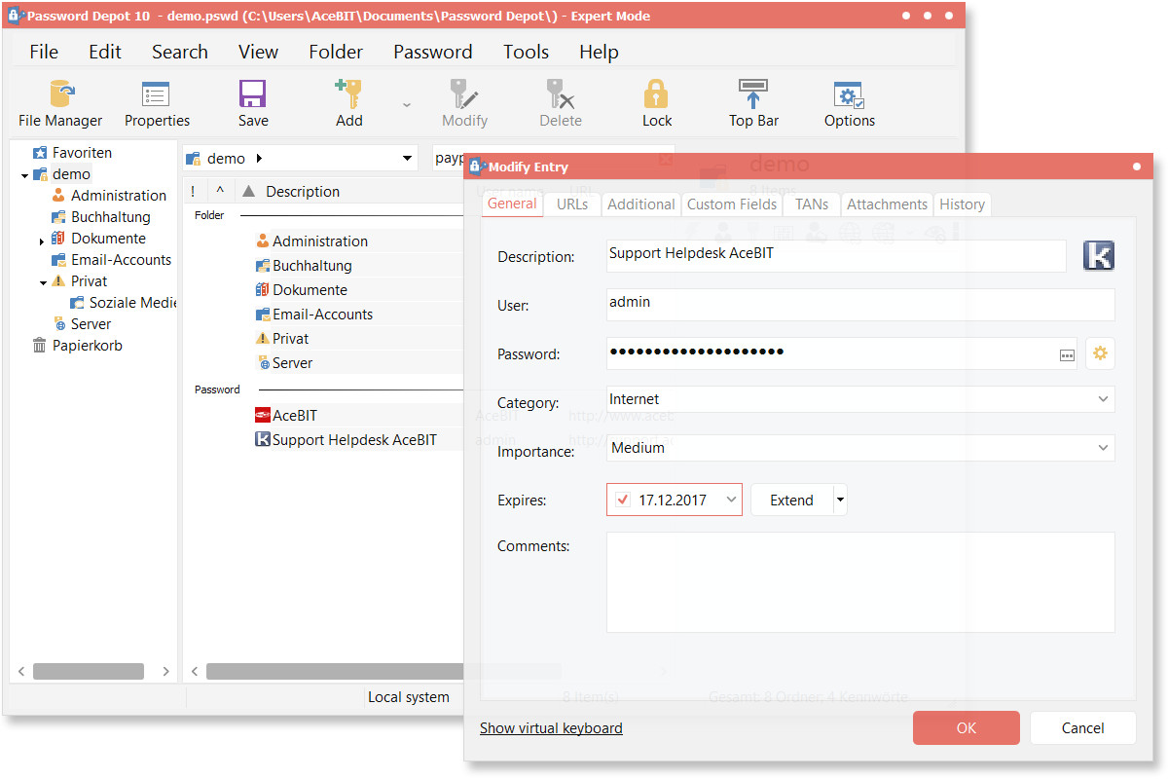Show the virtual keyboard link

pyautogui.click(x=551, y=728)
